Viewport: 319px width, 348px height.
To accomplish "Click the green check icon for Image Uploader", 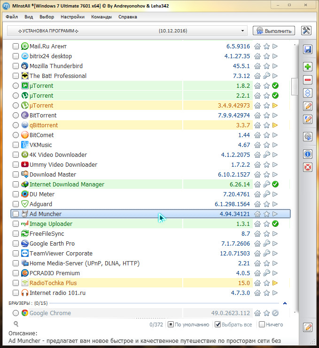I will pos(275,224).
